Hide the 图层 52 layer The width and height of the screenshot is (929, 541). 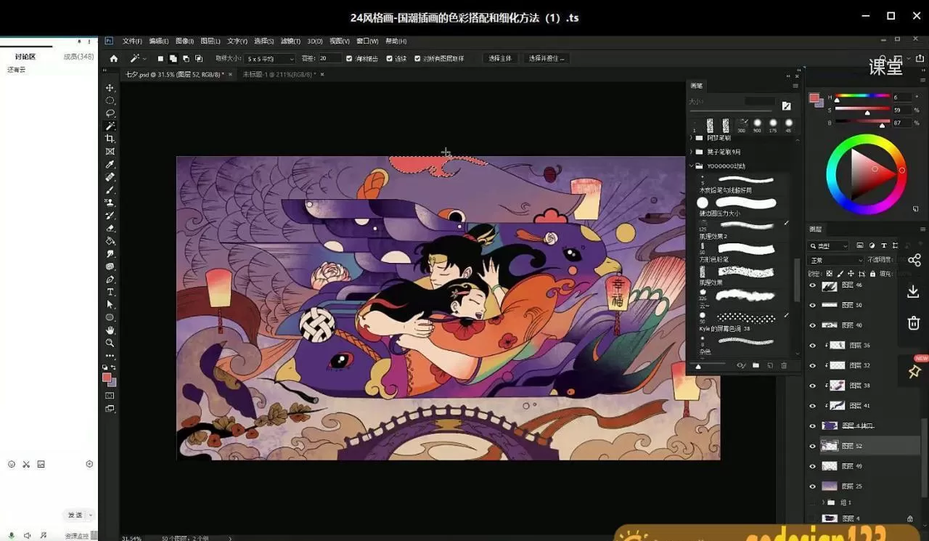[812, 445]
